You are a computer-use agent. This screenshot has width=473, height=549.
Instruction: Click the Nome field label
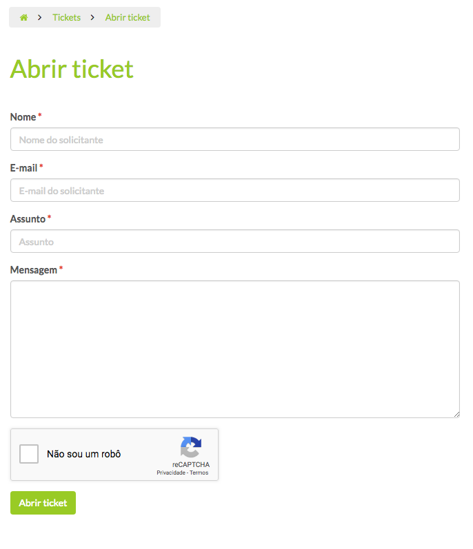pos(23,117)
